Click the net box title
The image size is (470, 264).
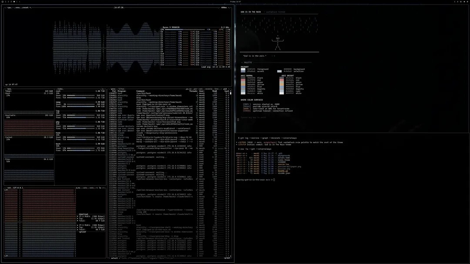[9, 188]
